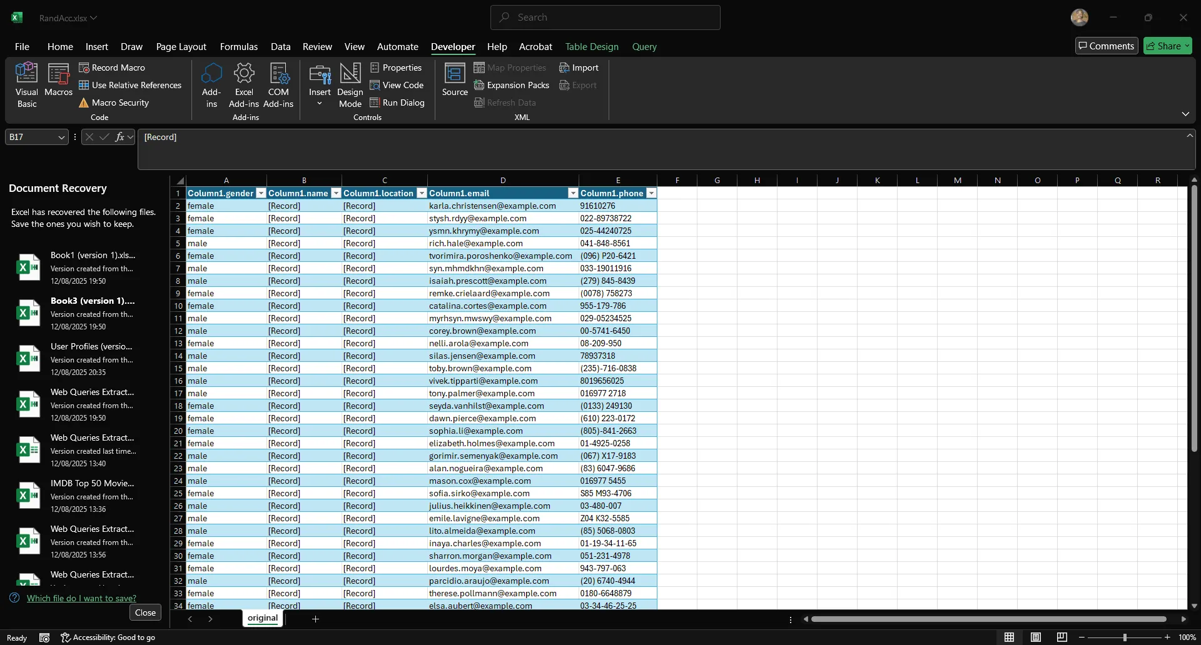
Task: Open Accessibility: Good to go checker
Action: [x=108, y=637]
